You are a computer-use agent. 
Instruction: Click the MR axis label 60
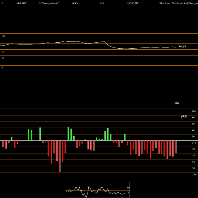[x=193, y=124]
